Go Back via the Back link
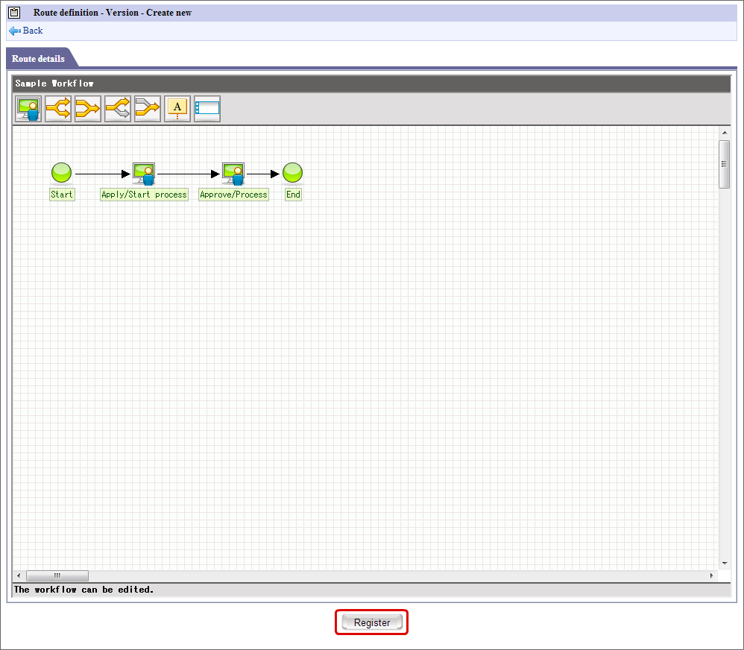 point(33,31)
